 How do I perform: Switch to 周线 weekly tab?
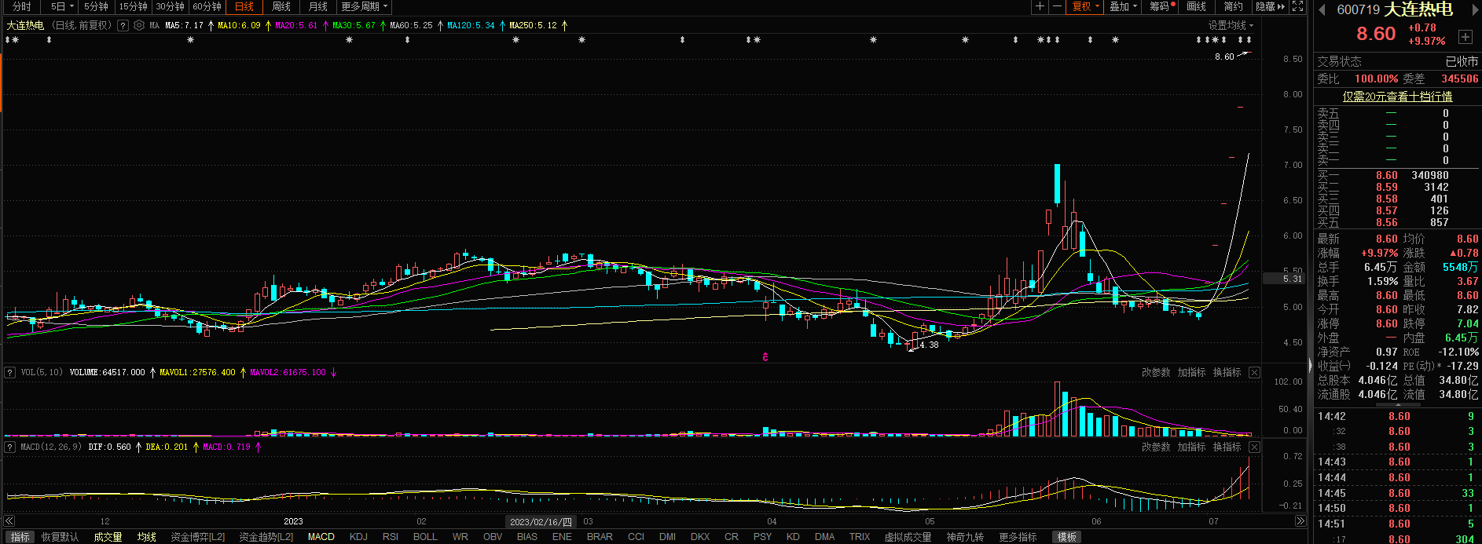point(281,6)
